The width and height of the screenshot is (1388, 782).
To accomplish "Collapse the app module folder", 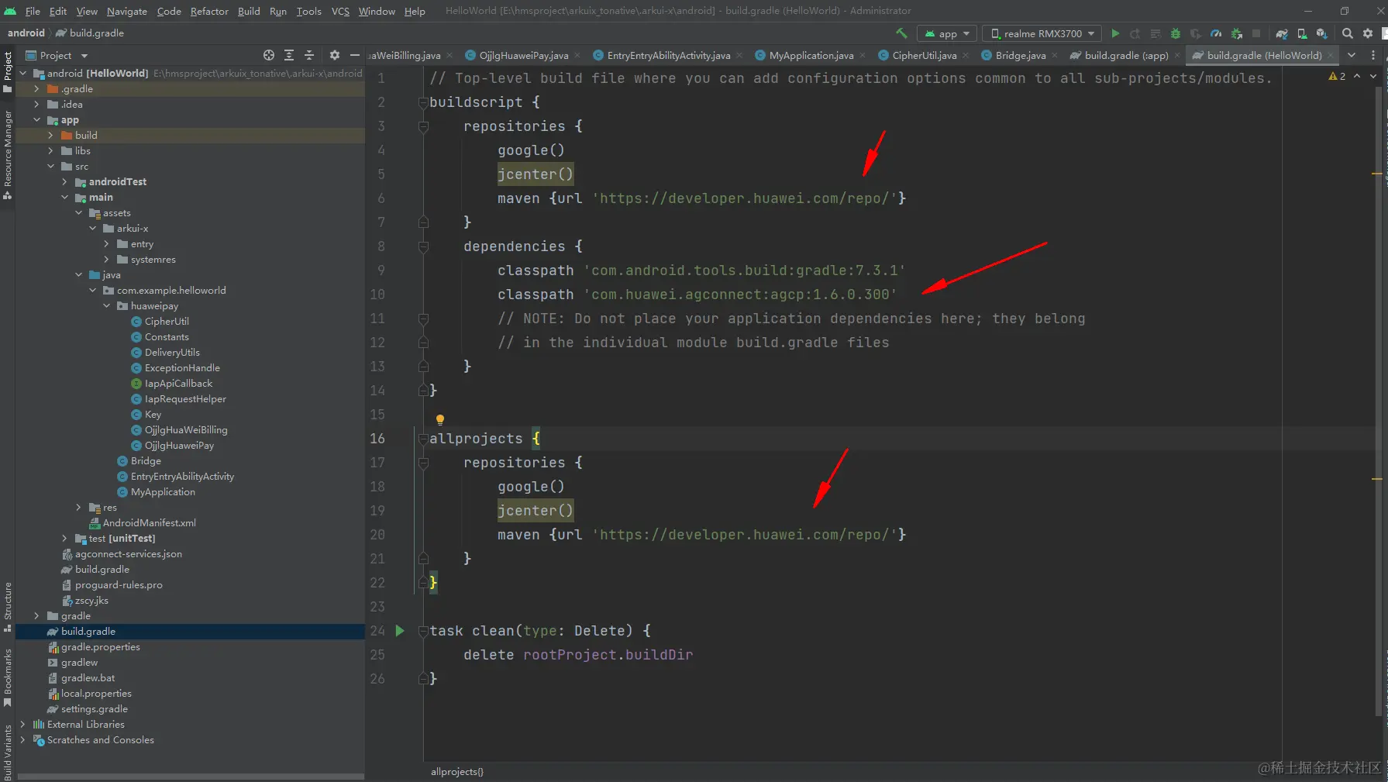I will click(36, 120).
